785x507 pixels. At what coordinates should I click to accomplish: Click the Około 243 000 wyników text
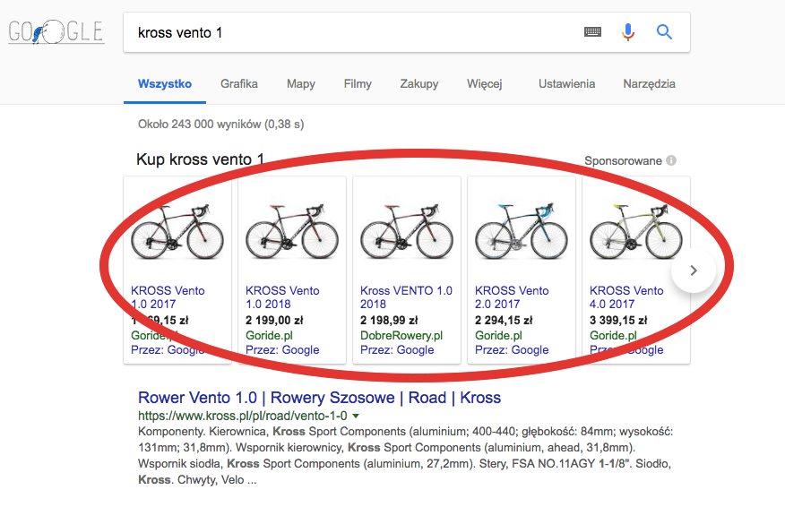click(x=220, y=125)
